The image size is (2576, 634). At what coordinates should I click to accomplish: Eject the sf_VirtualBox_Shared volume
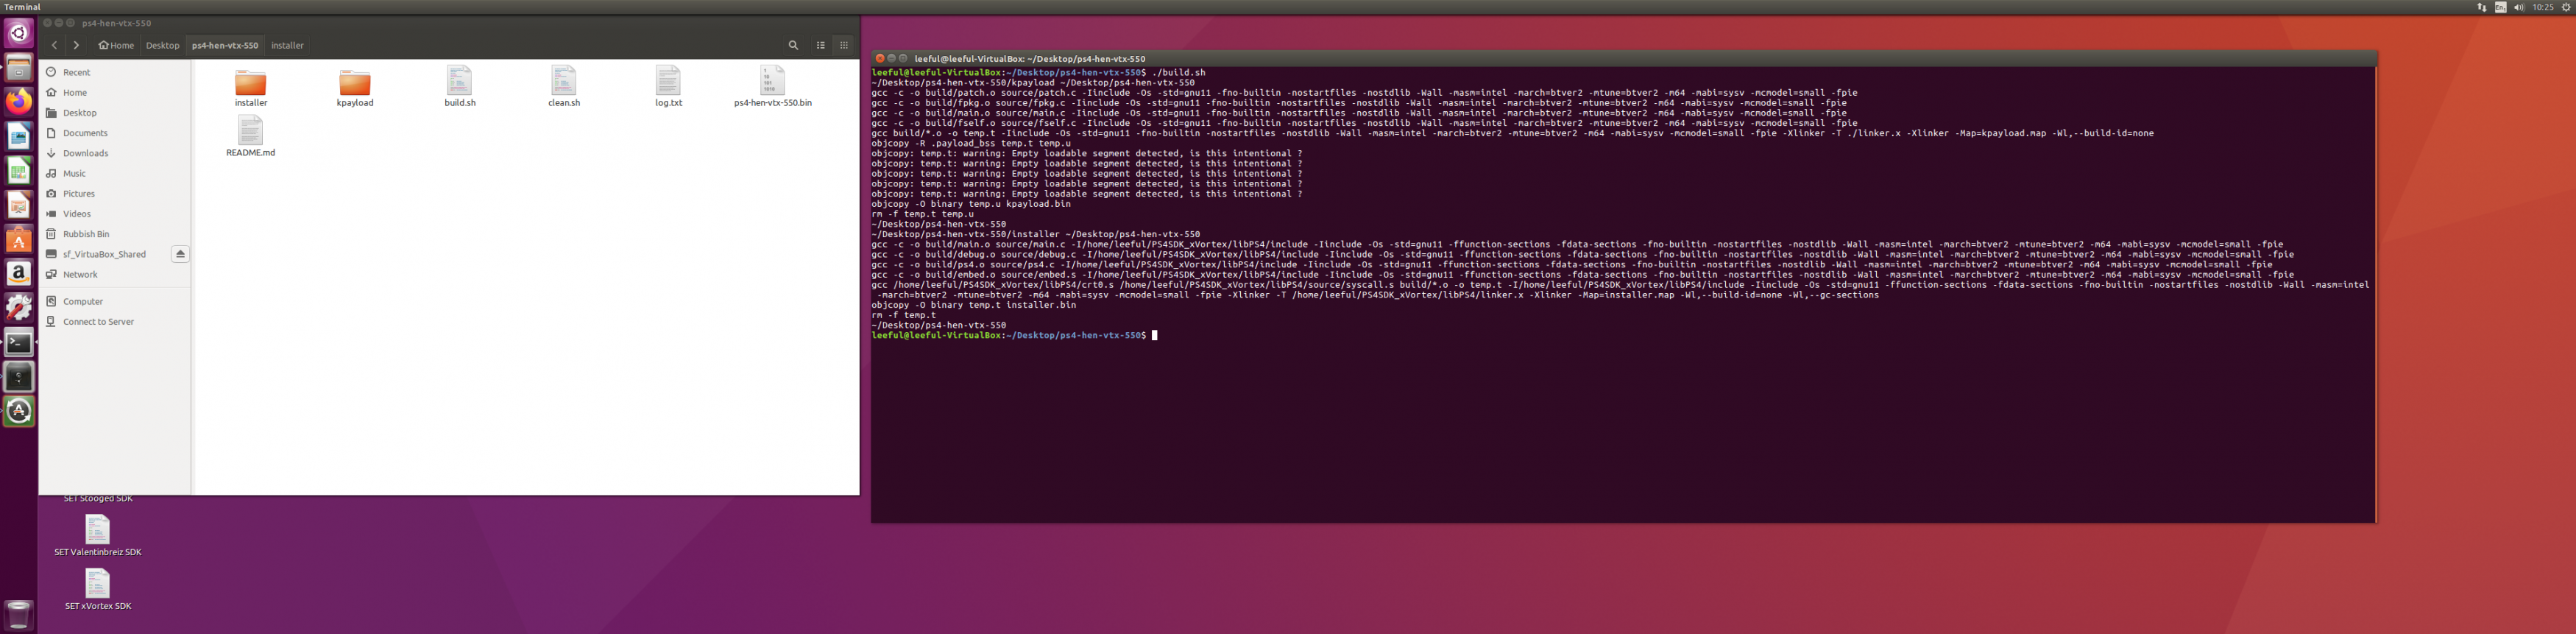[180, 254]
